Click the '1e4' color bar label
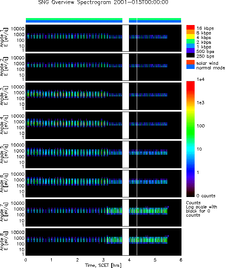 pyautogui.click(x=200, y=79)
